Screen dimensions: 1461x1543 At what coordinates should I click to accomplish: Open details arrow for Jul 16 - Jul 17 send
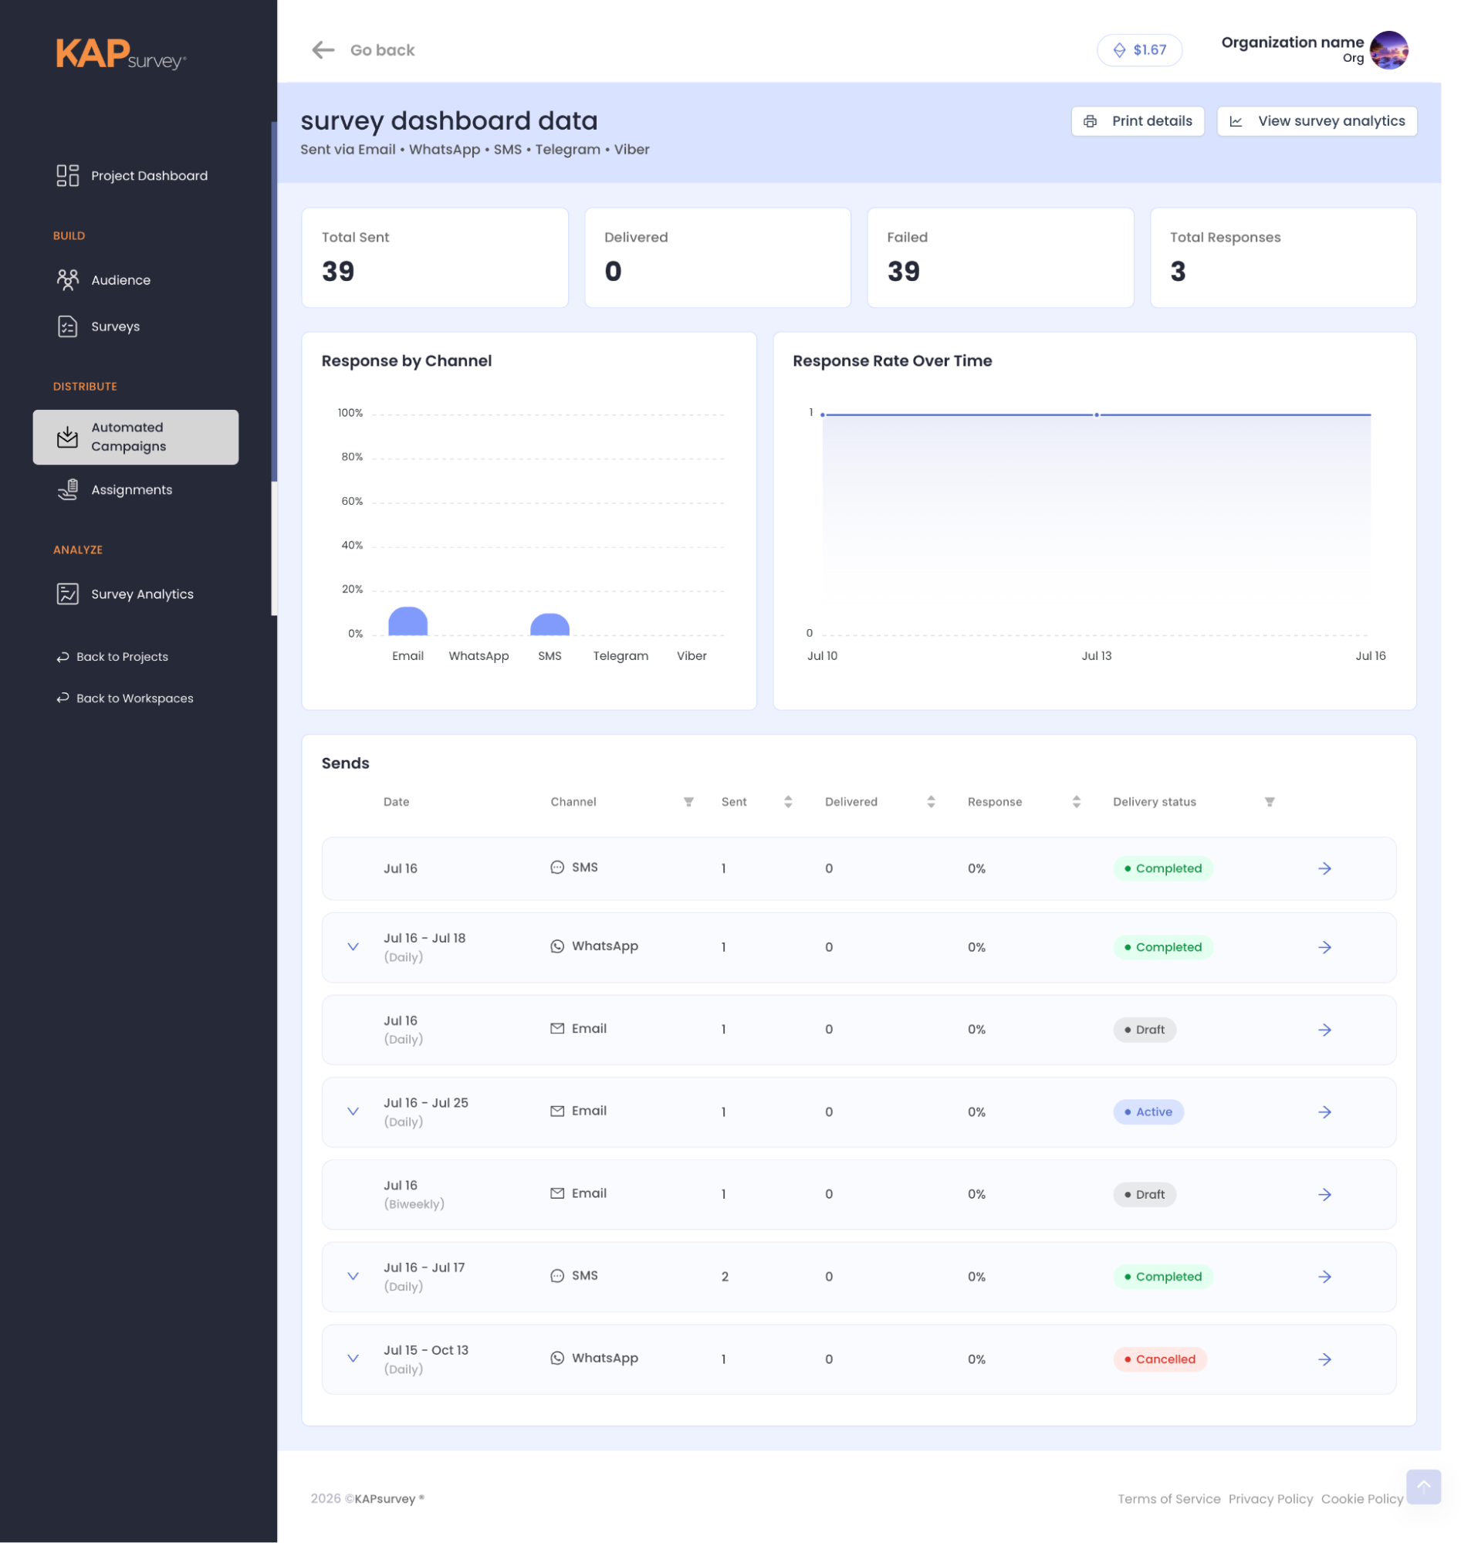click(1324, 1277)
